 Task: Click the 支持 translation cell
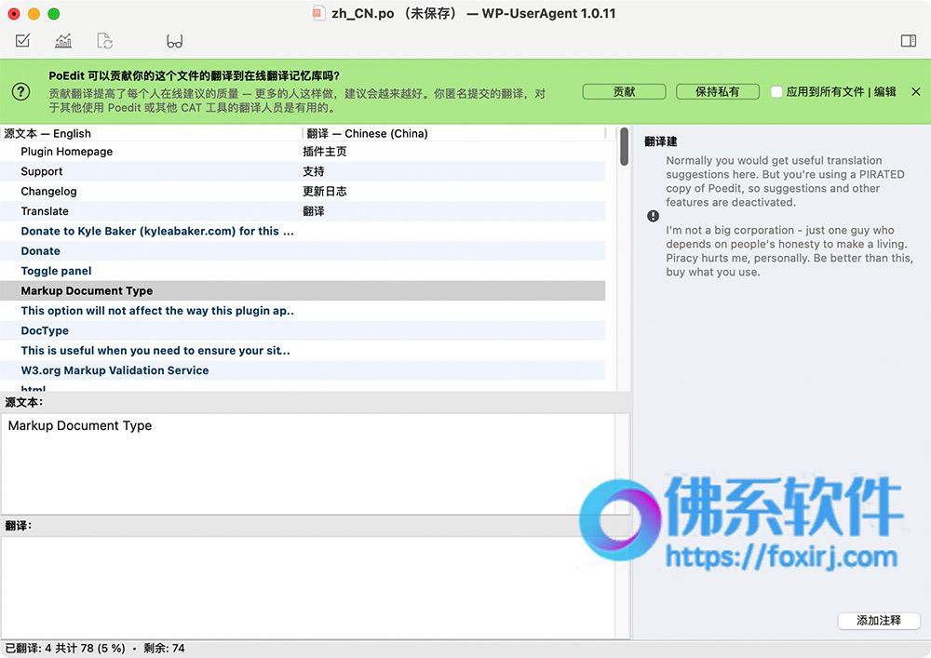(x=314, y=171)
